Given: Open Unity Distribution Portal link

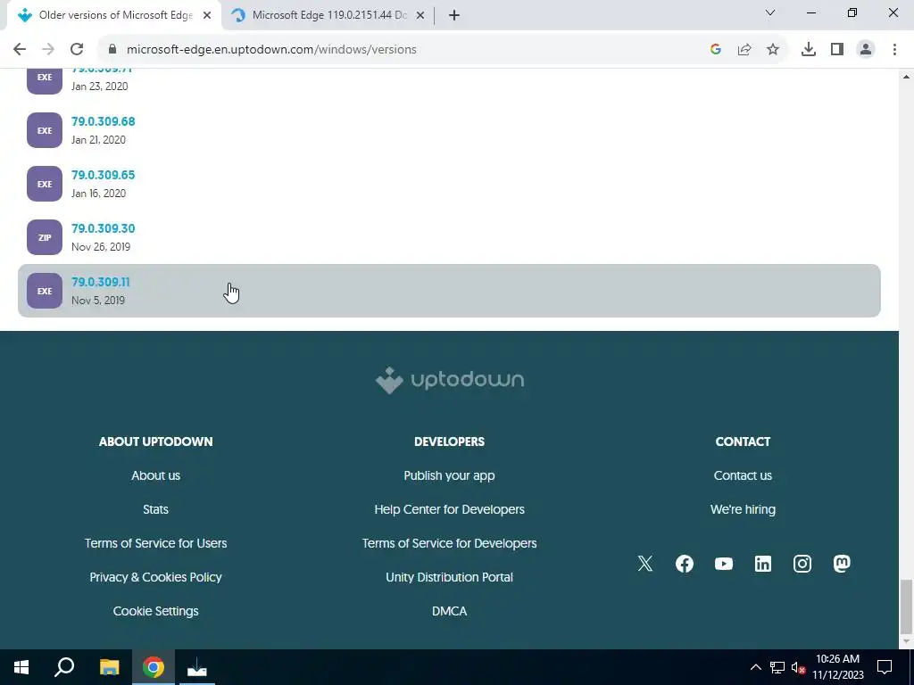Looking at the screenshot, I should pyautogui.click(x=450, y=577).
